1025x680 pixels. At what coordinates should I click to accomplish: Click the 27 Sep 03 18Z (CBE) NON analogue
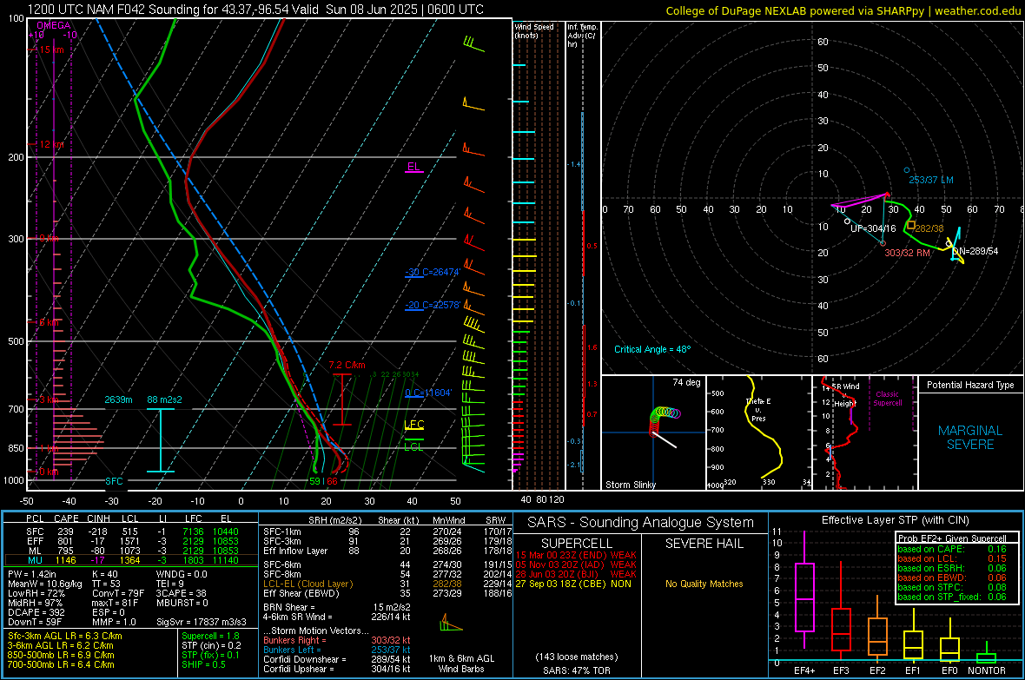pyautogui.click(x=573, y=584)
